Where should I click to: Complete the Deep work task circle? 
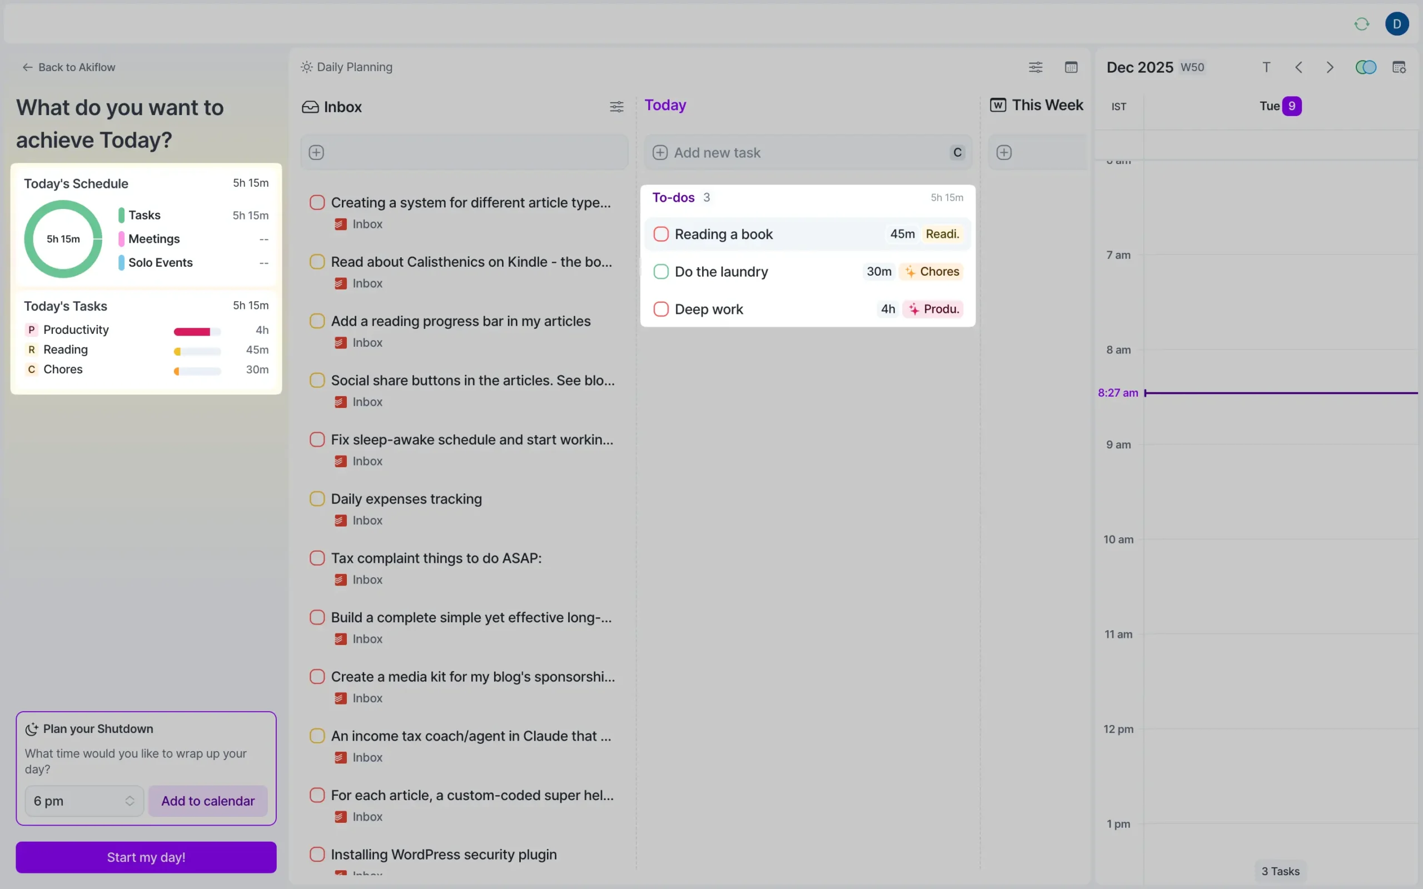pos(660,309)
